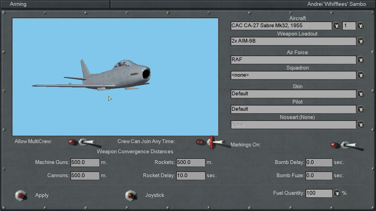This screenshot has height=211, width=376.
Task: Click the Rocket Delay input field
Action: [x=191, y=176]
